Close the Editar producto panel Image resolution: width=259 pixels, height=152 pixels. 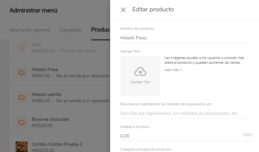pyautogui.click(x=123, y=10)
